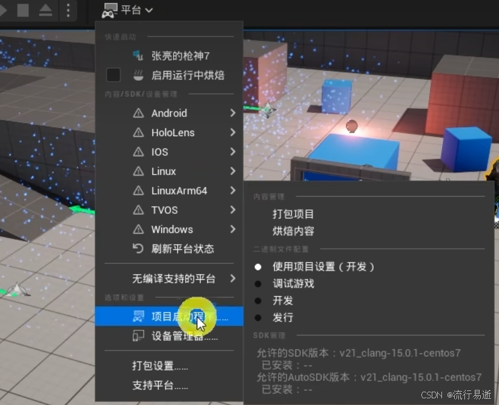Screen dimensions: 499x405
Task: Click the warning triangle next to Linux
Action: [x=139, y=171]
